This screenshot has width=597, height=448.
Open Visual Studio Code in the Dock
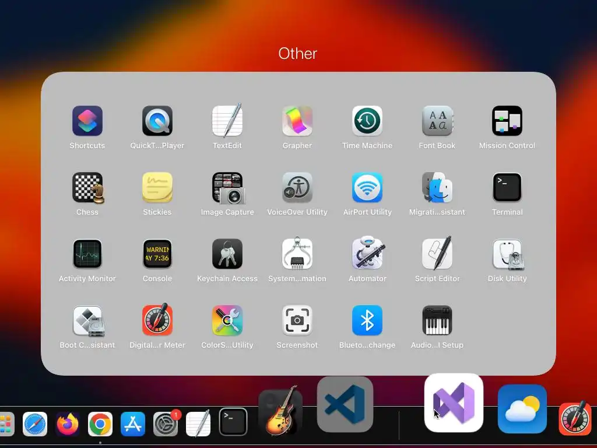point(345,405)
